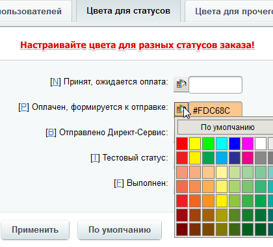Viewport: 273px width, 247px height.
Task: Open the [F] completed status link
Action: tap(119, 183)
